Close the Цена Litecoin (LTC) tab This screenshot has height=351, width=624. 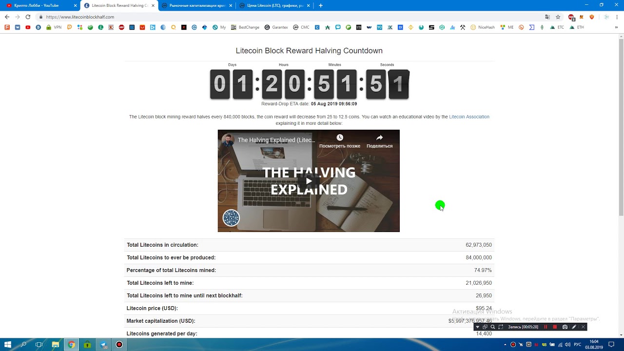point(308,5)
